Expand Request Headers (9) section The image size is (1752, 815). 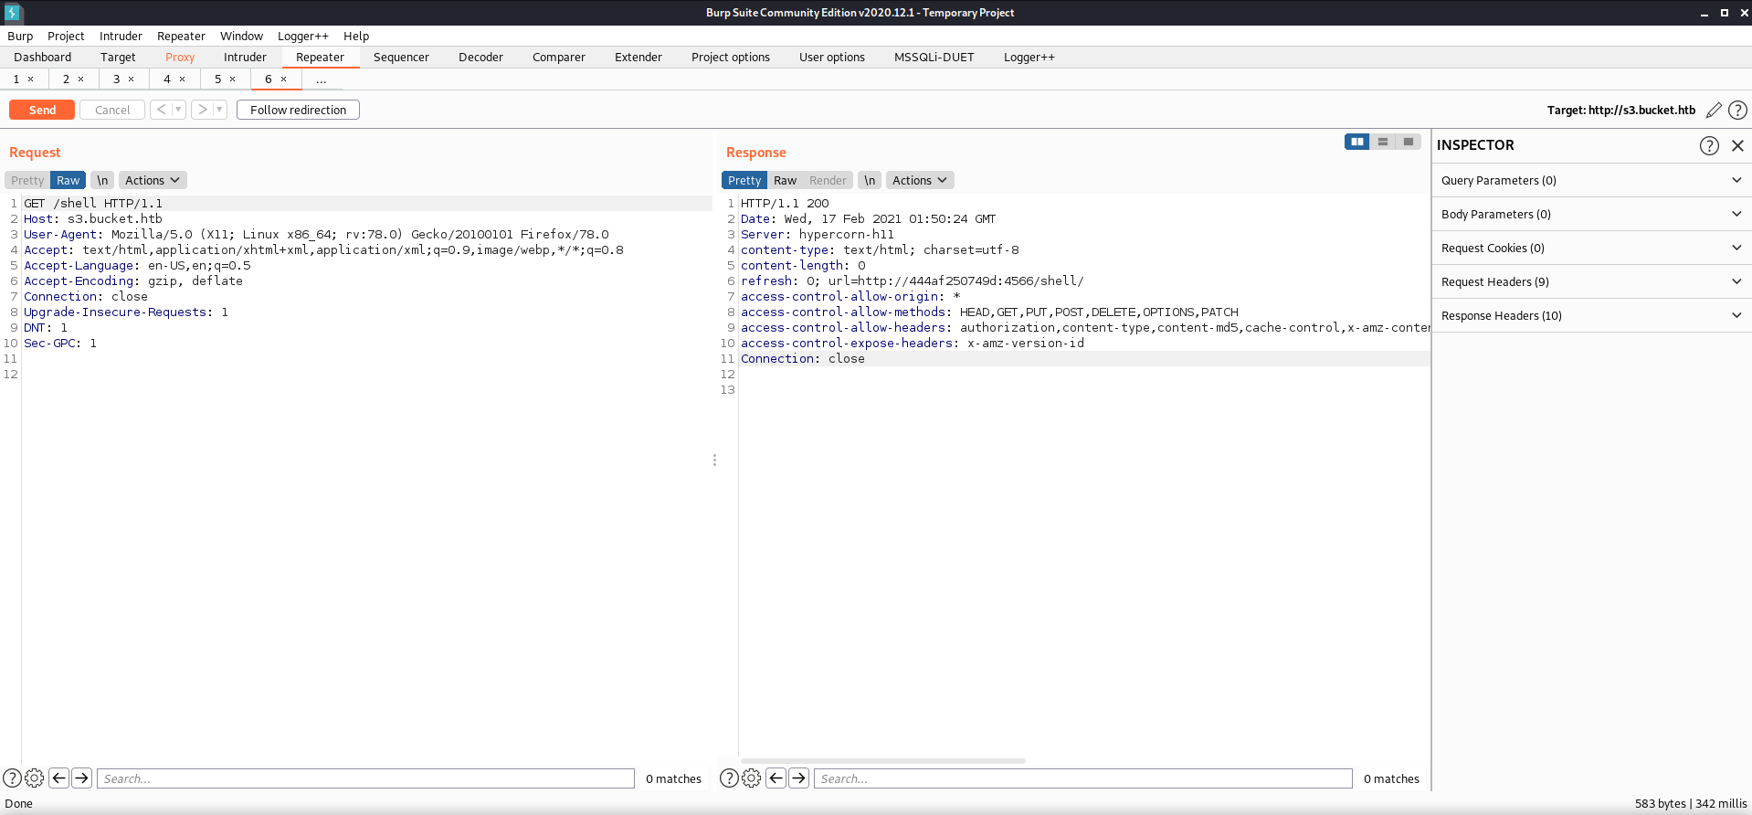[1591, 282]
